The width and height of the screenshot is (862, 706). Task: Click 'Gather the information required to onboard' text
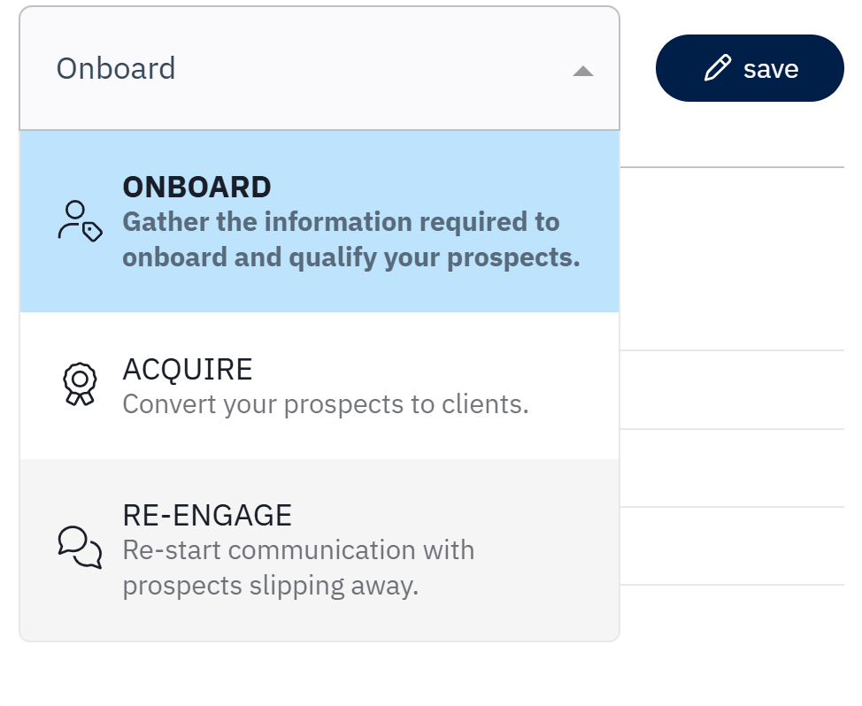click(341, 221)
